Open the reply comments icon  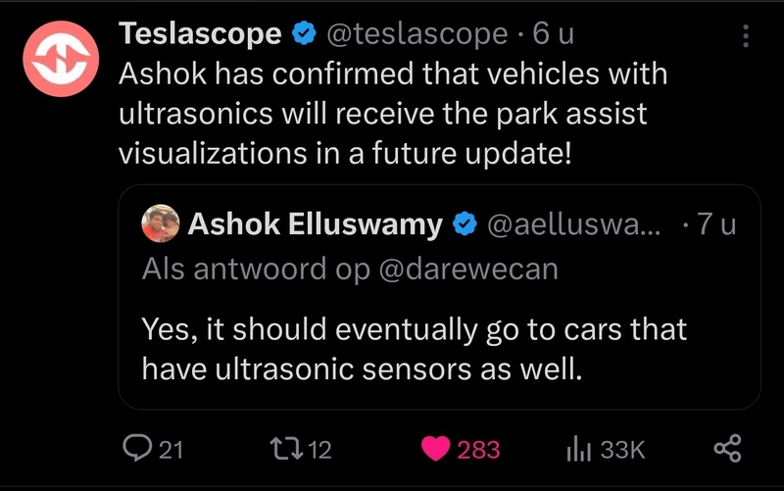click(137, 448)
